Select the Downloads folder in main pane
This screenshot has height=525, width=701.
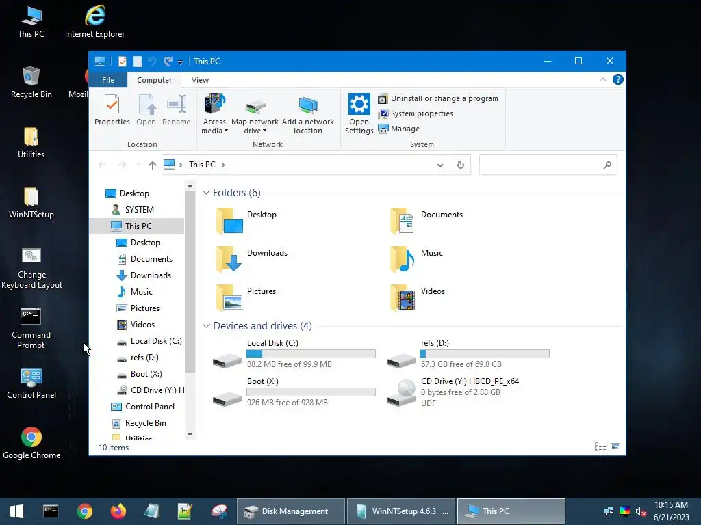click(252, 259)
